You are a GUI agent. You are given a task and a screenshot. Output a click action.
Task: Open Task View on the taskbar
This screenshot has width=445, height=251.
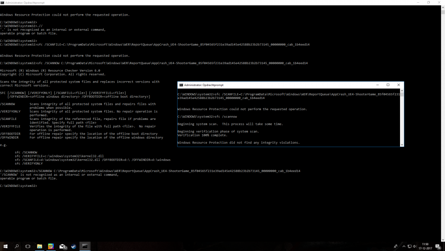[x=28, y=246]
